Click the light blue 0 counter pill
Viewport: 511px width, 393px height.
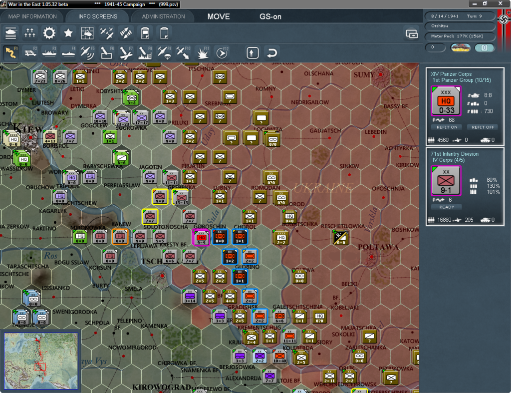(x=485, y=48)
